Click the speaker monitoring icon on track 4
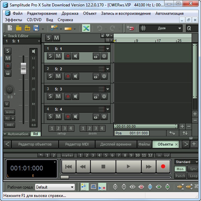Viewport: 201px width, 201px height. coord(75,117)
